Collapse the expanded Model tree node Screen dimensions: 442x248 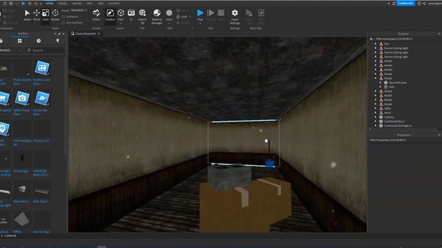(376, 78)
